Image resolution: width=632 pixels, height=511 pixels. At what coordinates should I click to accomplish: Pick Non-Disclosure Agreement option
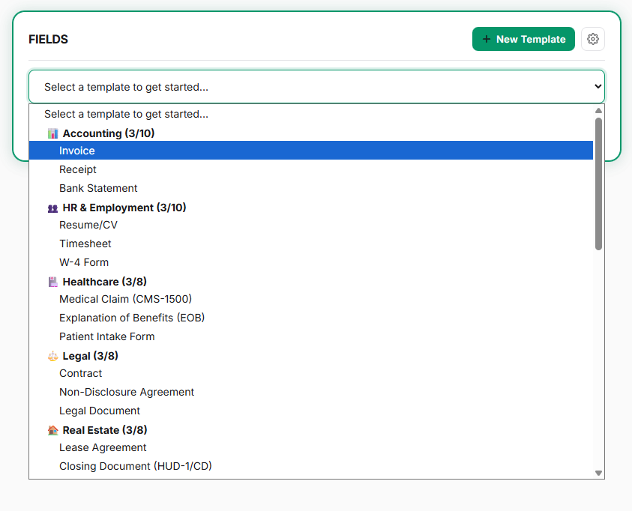tap(127, 392)
